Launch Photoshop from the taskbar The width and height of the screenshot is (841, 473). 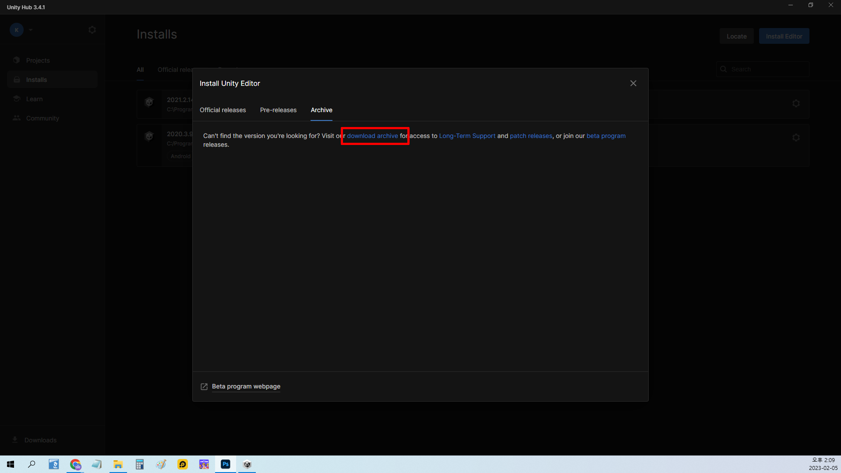(226, 464)
